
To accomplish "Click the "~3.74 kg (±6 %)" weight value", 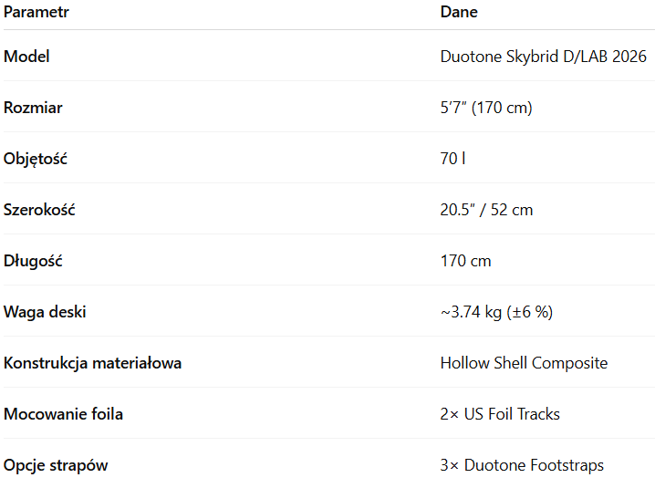I will [x=496, y=312].
